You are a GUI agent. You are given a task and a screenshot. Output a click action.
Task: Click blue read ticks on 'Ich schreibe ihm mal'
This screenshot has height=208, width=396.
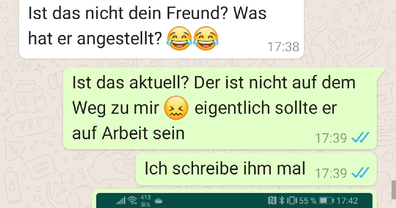[360, 172]
